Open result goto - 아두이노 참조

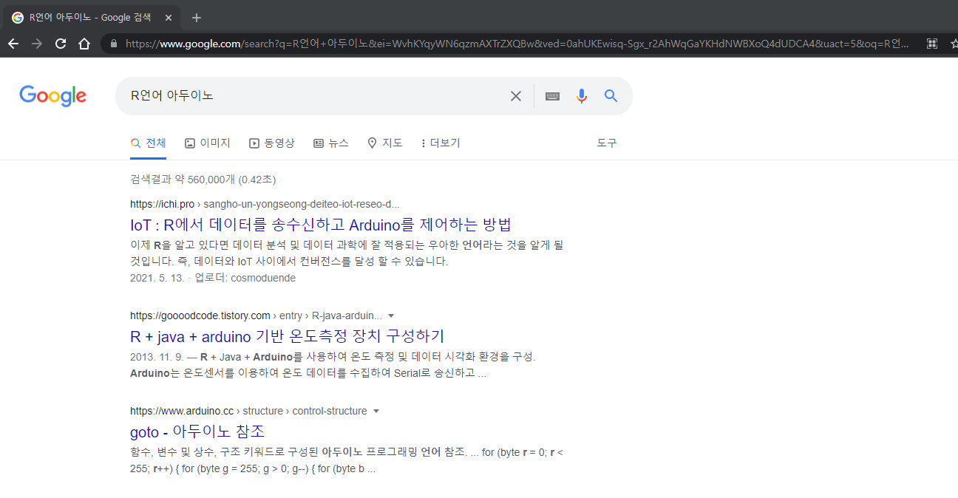(x=197, y=431)
